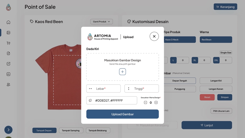Screen dimensions: 245x138
Task: Open the document sidebar icon
Action: [8, 53]
